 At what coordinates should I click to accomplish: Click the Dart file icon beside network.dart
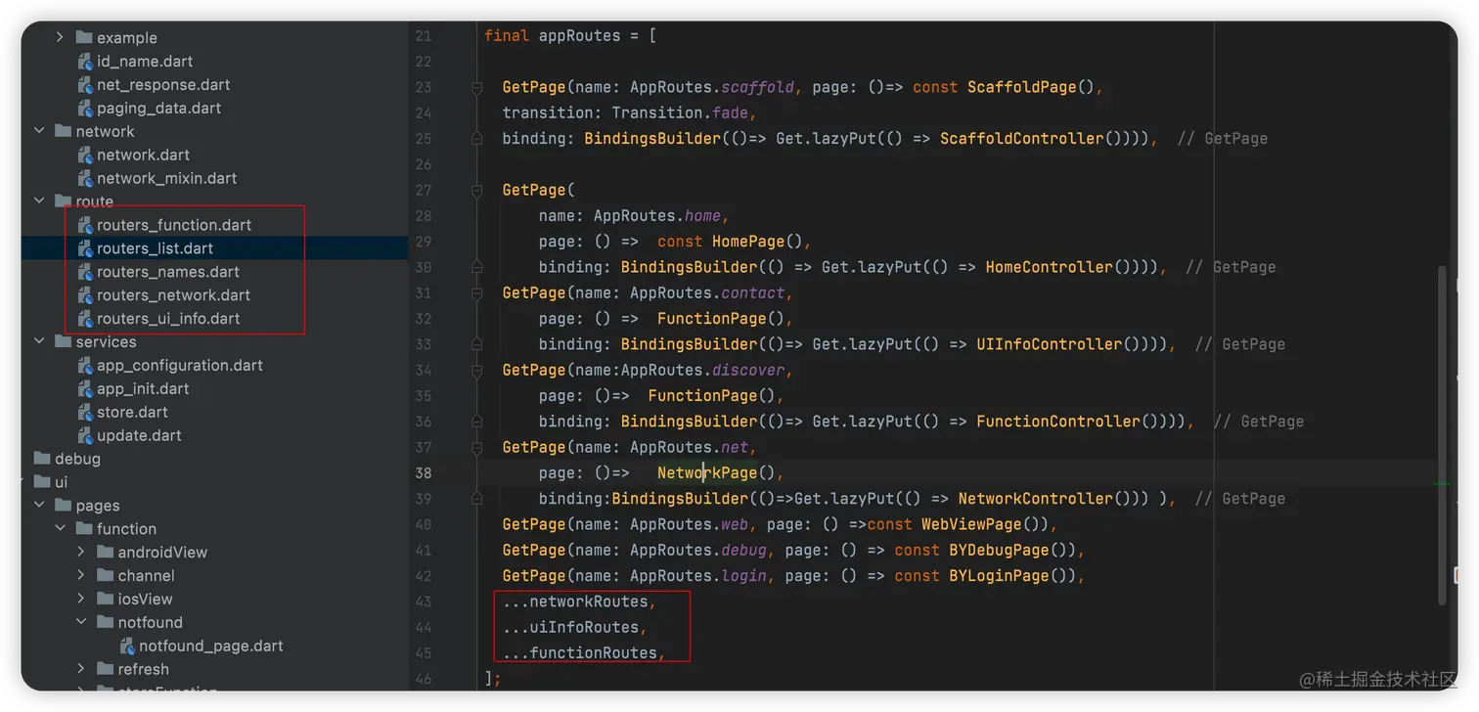coord(85,155)
